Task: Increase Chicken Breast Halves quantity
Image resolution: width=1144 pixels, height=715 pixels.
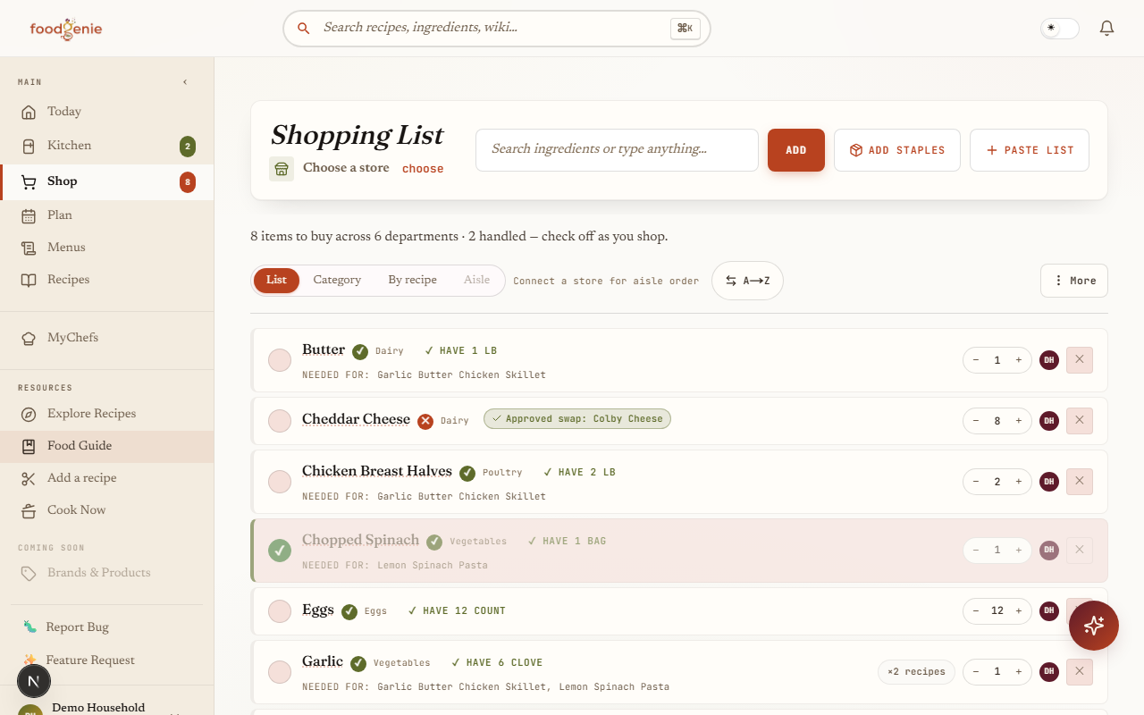Action: [1019, 482]
